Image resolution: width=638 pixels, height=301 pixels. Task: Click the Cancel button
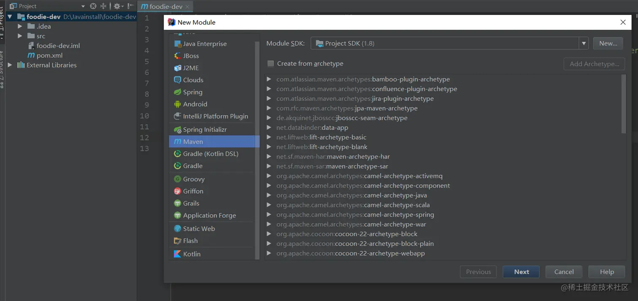564,272
